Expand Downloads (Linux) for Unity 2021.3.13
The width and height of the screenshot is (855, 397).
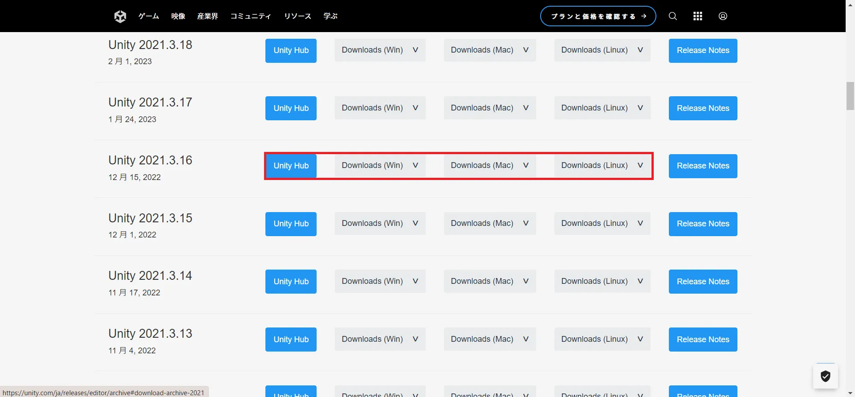(x=602, y=339)
